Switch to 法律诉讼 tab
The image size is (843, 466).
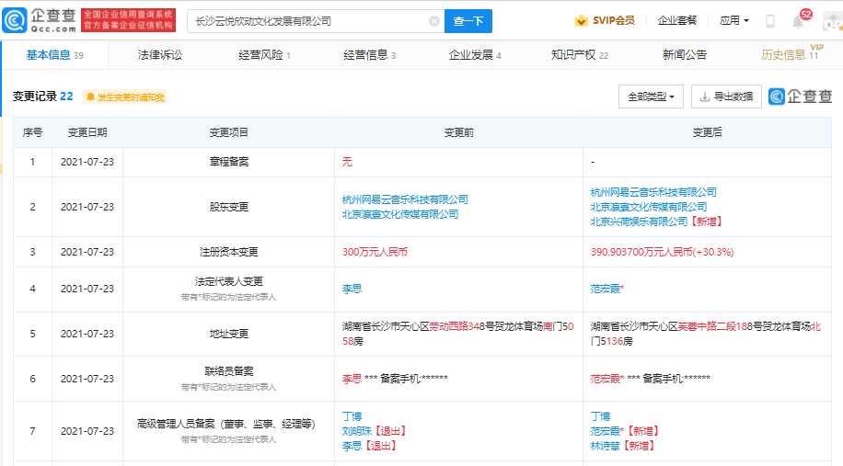(x=160, y=55)
